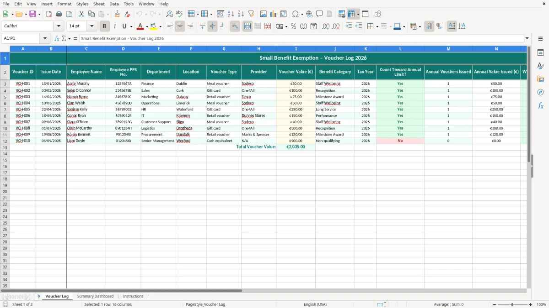Click the Export as PDF icon
Screen dimensions: 549x308
[x=49, y=14]
